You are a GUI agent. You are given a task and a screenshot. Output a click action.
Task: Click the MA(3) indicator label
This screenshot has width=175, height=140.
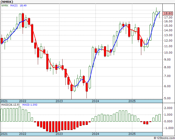[14, 6]
